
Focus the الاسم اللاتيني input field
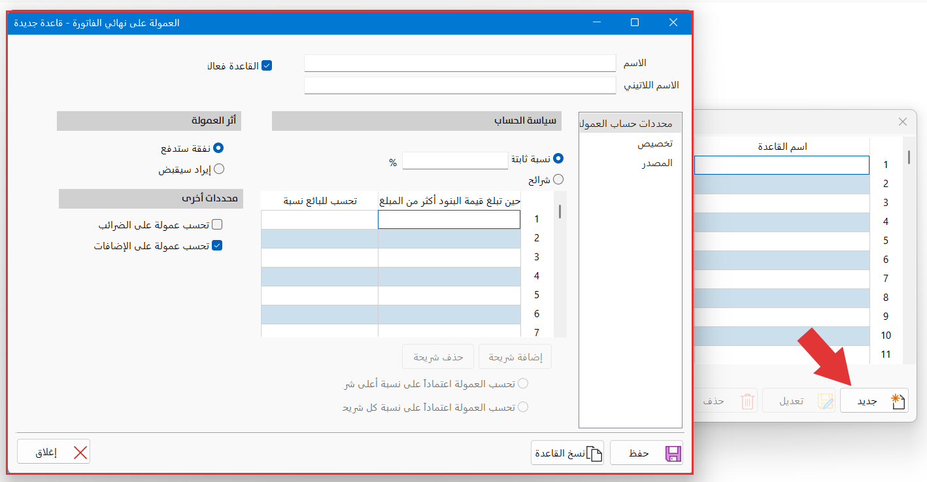(x=460, y=86)
